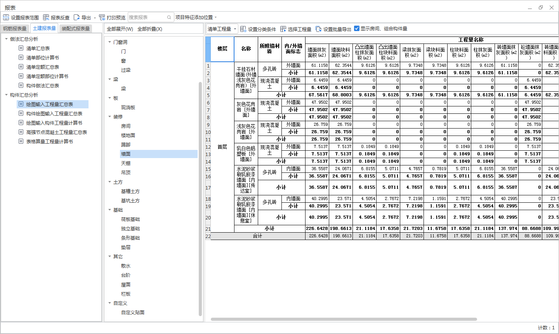
Task: Click 全部展开(W) button
Action: [x=120, y=29]
